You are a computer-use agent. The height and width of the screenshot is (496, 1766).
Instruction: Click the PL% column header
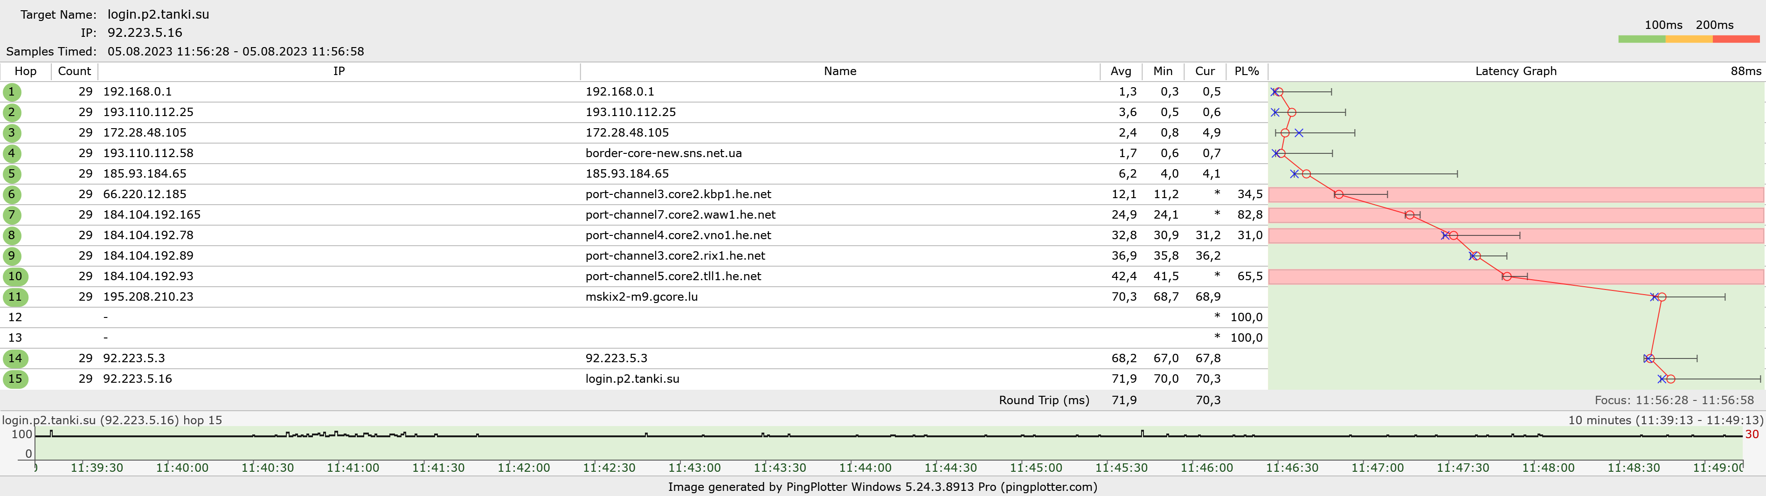(1246, 71)
